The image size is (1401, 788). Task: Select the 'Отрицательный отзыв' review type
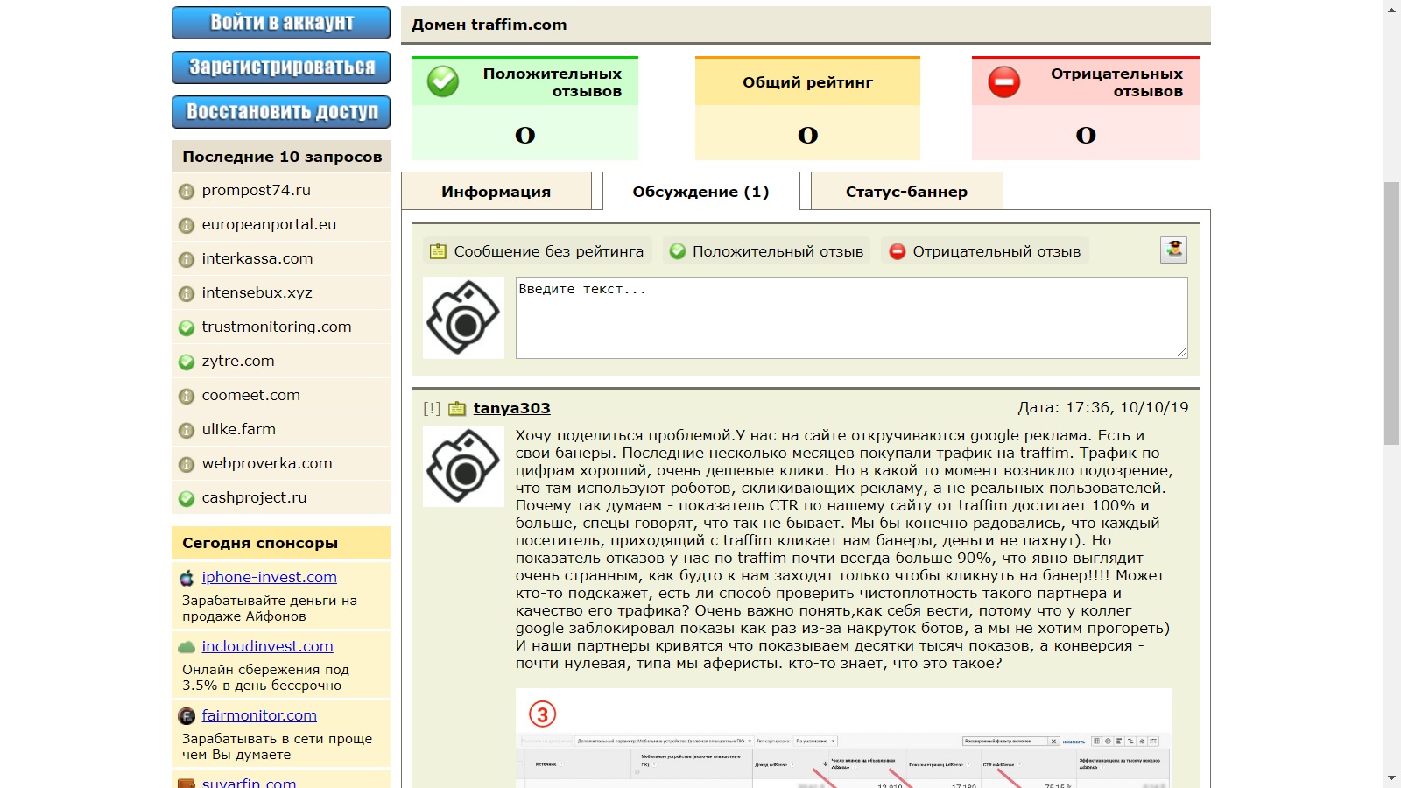click(985, 251)
